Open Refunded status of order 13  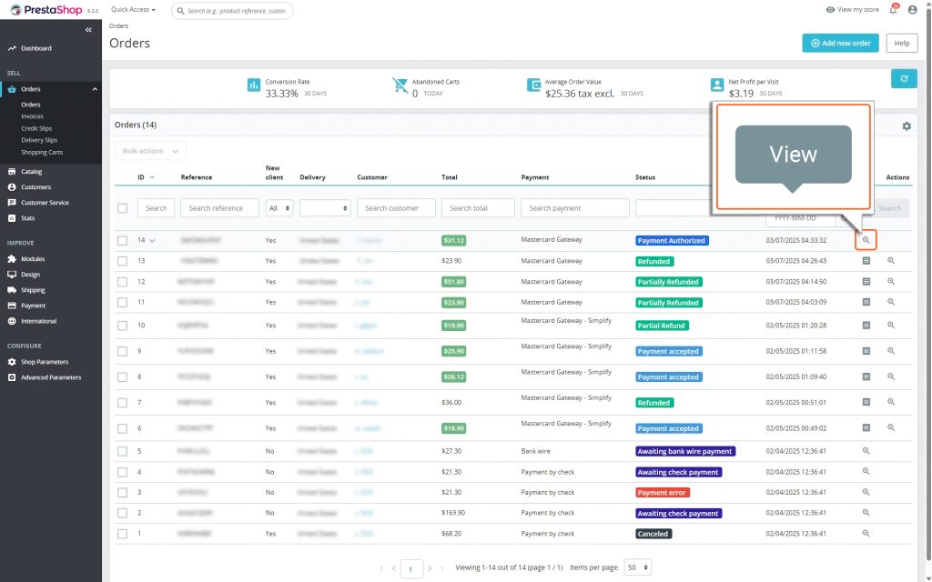[653, 262]
